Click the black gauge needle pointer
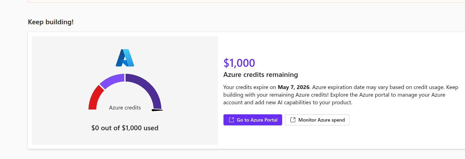The image size is (465, 159). (x=157, y=110)
